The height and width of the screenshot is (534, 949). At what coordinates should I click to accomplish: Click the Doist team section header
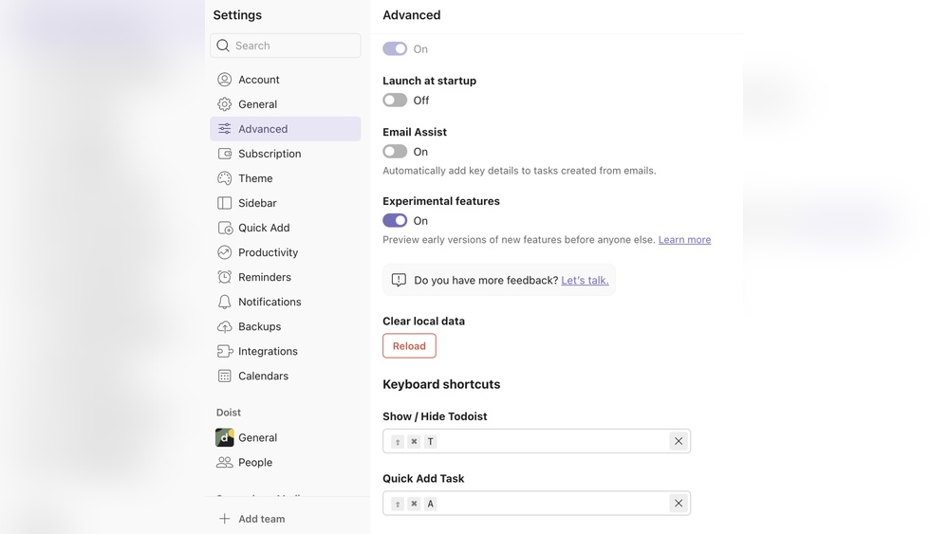click(228, 413)
